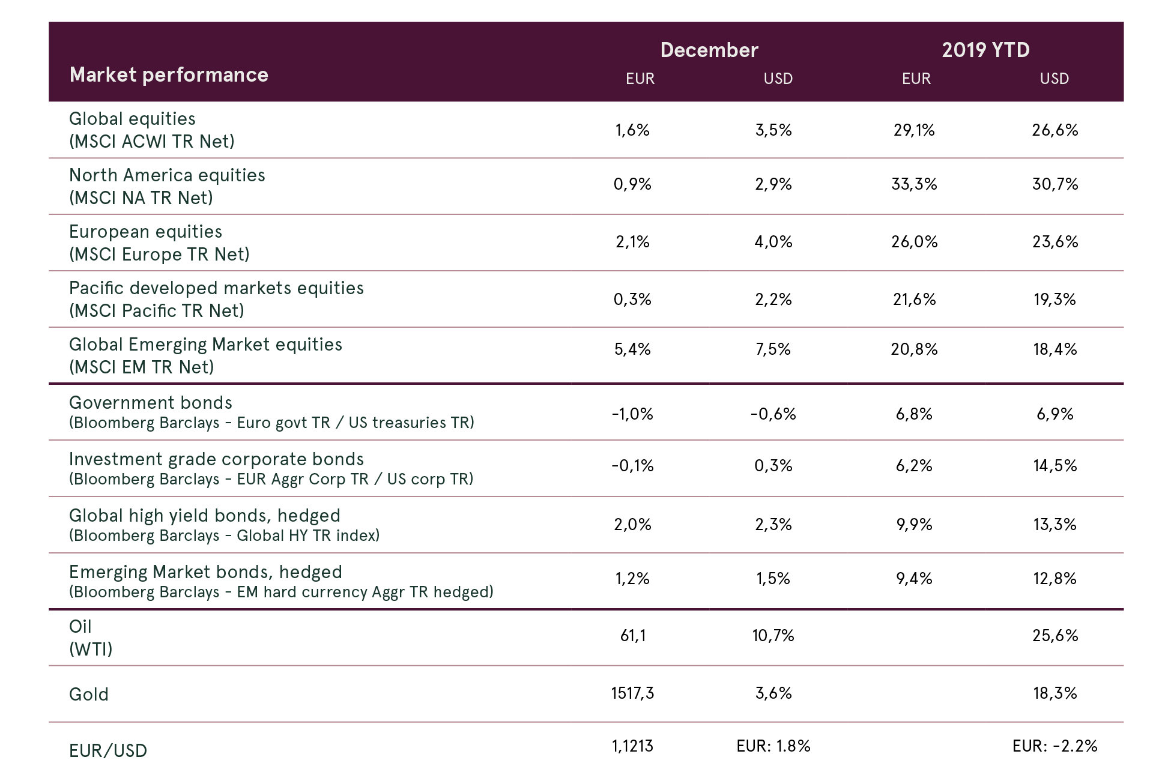Click Global equities December USD value 3,5%
This screenshot has width=1171, height=775.
pos(773,130)
